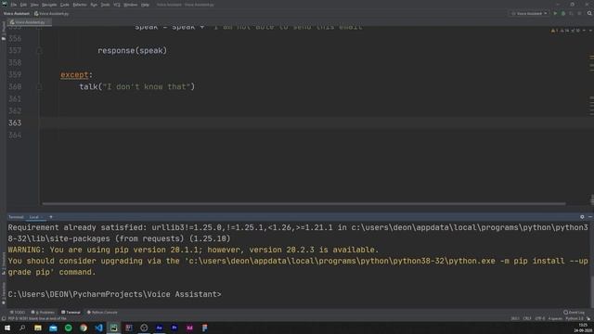Screen dimensions: 594x334
Task: Open Windows Start menu
Action: click(7, 328)
